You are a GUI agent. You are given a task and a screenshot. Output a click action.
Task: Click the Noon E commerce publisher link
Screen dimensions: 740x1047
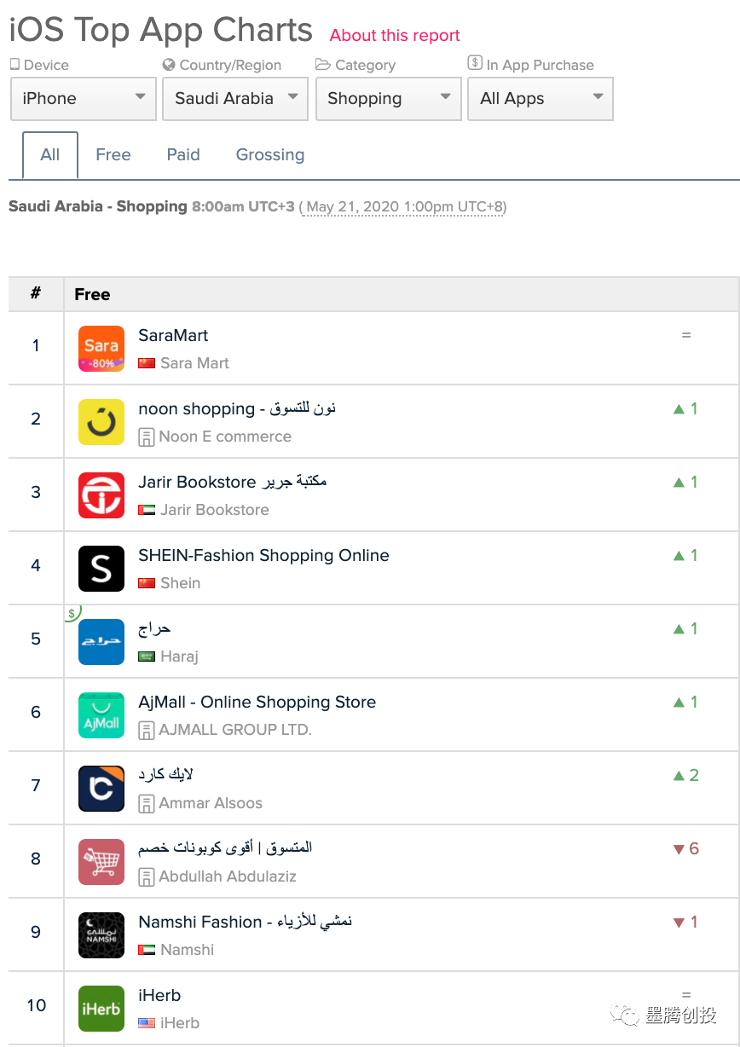[225, 437]
